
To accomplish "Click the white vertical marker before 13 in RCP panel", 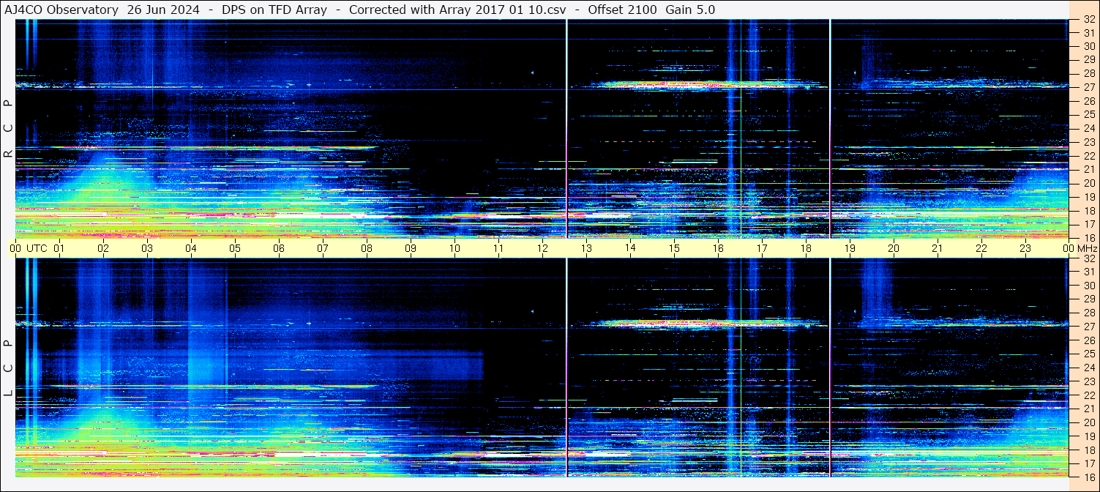I will 567,128.
